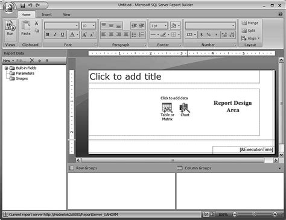This screenshot has height=220, width=286.
Task: Toggle Underline formatting
Action: click(x=63, y=35)
